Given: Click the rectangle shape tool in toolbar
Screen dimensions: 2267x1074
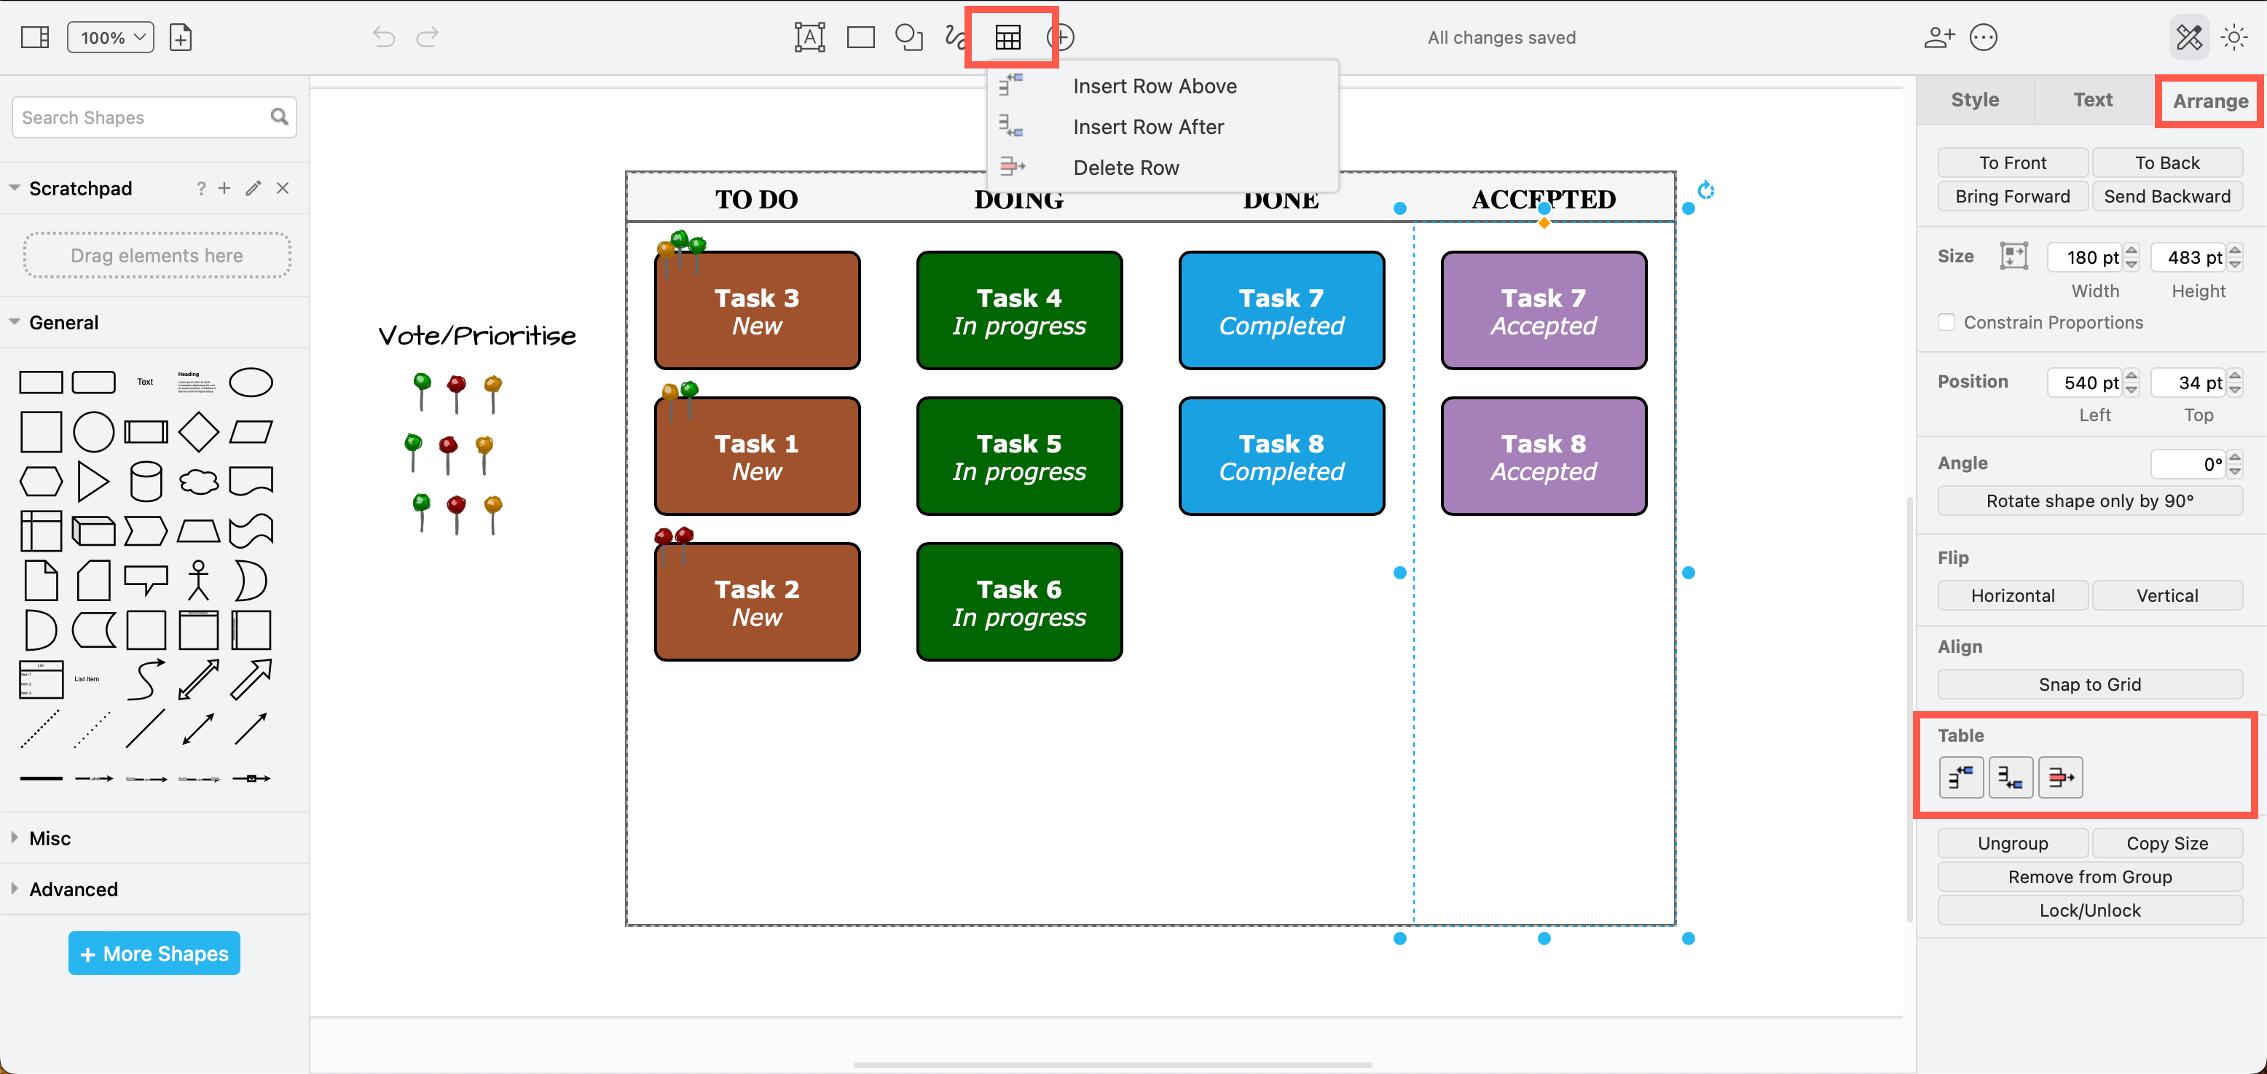Looking at the screenshot, I should tap(860, 37).
